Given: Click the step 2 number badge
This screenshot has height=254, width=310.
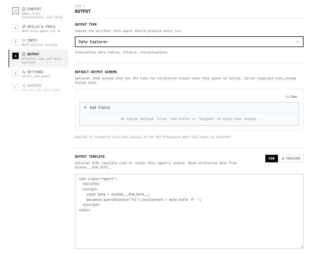Looking at the screenshot, I should pyautogui.click(x=15, y=28).
